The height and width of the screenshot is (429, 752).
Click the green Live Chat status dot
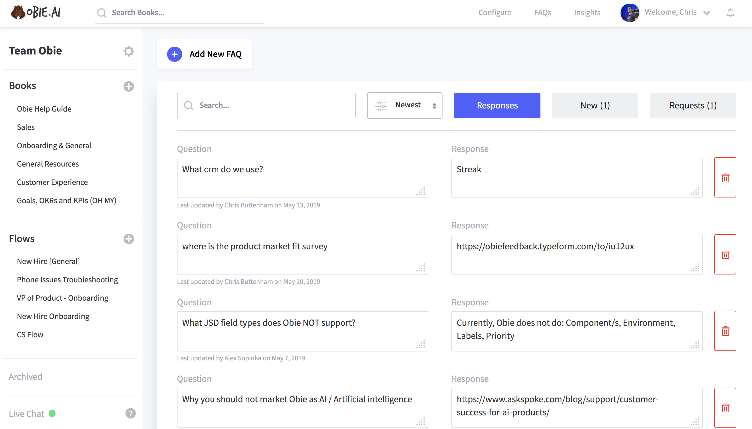52,413
